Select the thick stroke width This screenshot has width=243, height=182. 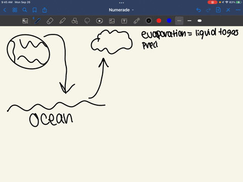tap(199, 21)
